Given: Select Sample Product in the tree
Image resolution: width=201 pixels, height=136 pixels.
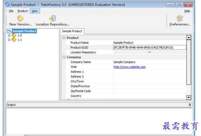Looking at the screenshot, I should tap(24, 31).
